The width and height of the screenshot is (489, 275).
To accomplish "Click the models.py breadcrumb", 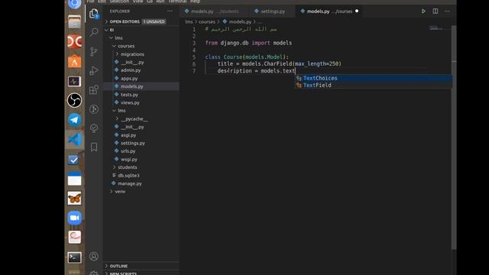I will click(240, 22).
